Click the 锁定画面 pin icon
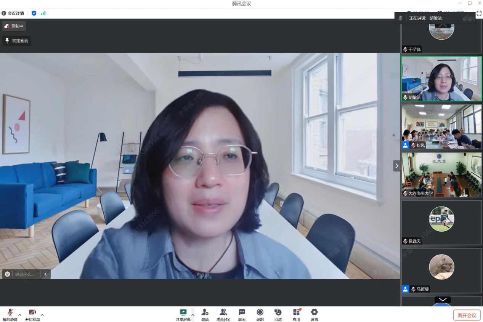The width and height of the screenshot is (483, 322). (x=7, y=41)
